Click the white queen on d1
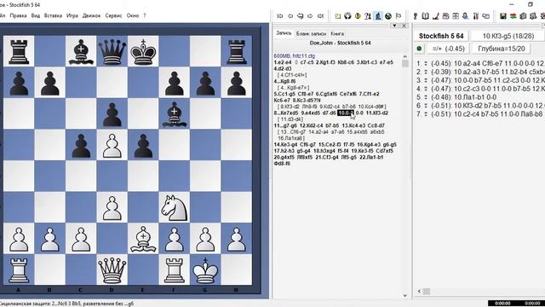The width and height of the screenshot is (545, 307). click(x=112, y=270)
